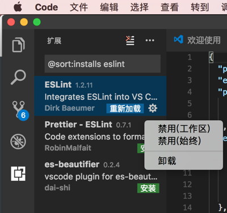Open Source Control with 6 badge
227x213 pixels.
[20, 110]
